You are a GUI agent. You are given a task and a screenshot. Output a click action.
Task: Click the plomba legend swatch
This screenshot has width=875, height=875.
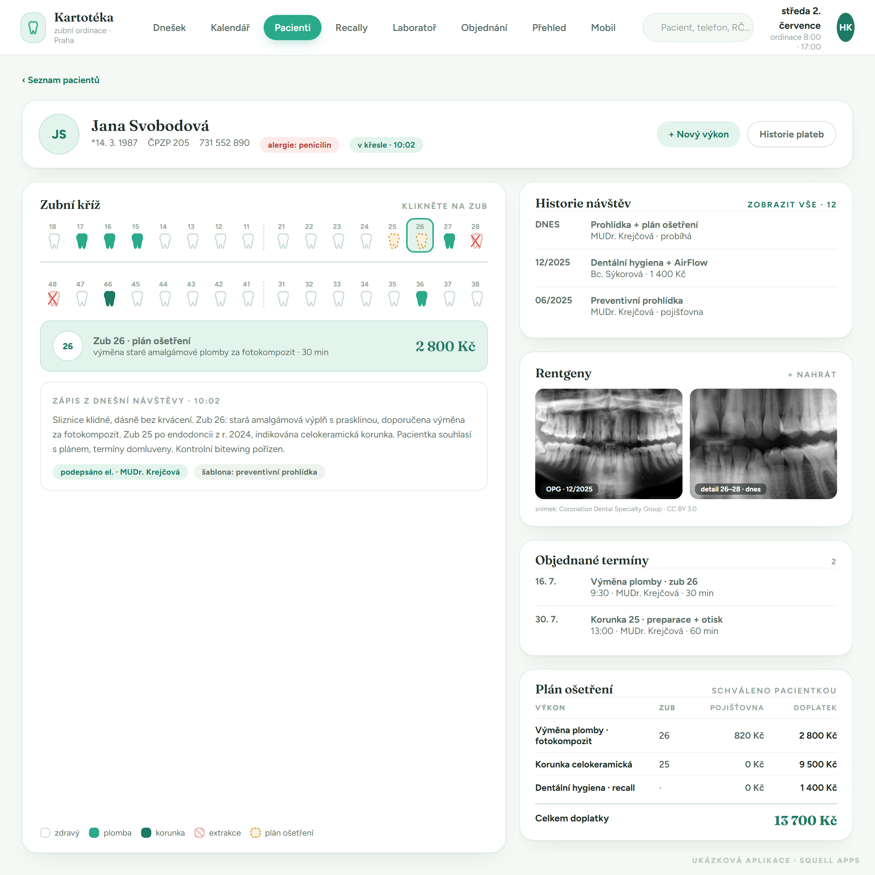tap(94, 832)
